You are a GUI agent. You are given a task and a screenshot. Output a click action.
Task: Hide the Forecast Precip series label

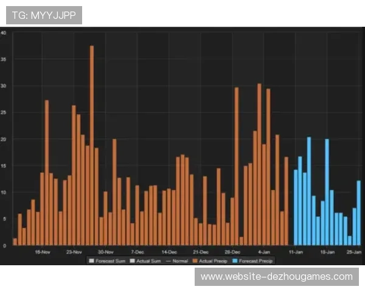point(255,261)
